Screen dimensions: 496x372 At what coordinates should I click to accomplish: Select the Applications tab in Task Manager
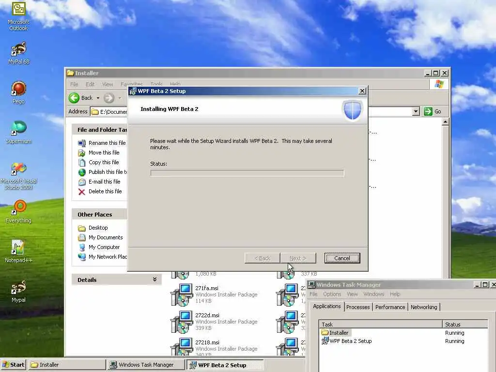[327, 306]
